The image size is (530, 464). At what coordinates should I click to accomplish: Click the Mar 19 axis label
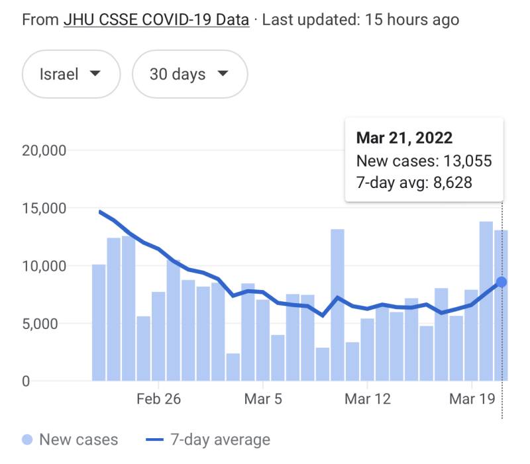point(471,399)
